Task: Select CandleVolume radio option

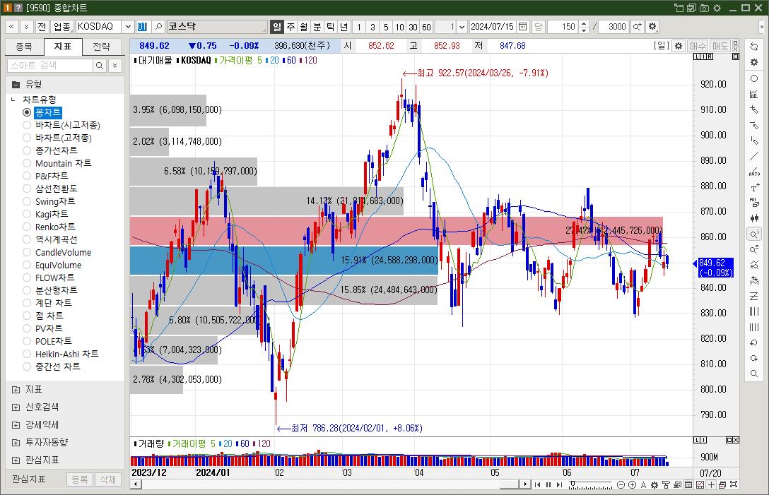Action: pyautogui.click(x=27, y=252)
